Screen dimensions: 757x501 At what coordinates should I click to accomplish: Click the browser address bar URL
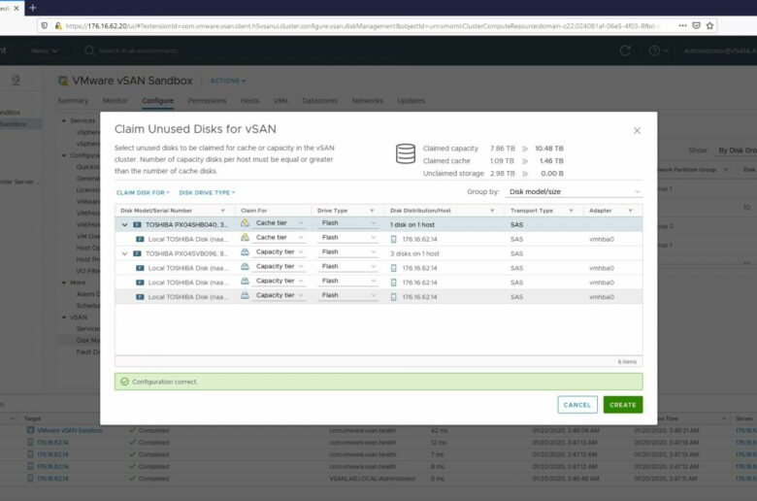[360, 25]
